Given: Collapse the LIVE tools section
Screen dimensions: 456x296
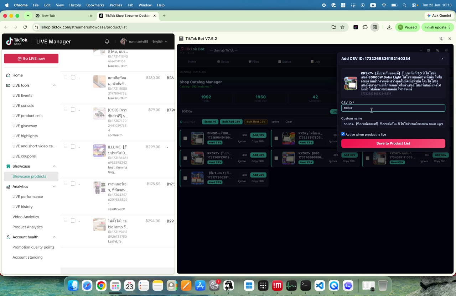Looking at the screenshot, I should pyautogui.click(x=54, y=85).
